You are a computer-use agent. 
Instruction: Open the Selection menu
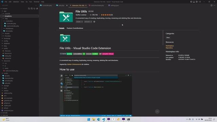click(x=16, y=2)
